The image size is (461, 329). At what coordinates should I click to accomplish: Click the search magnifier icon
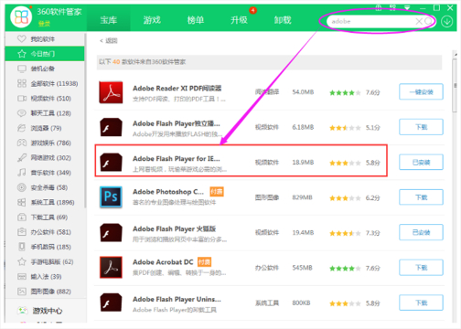coord(428,21)
